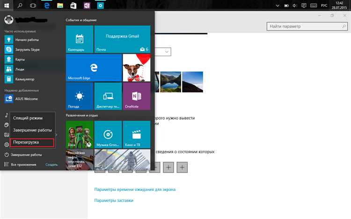Open the Погода weather tile
Viewport: 351px width, 219px height.
coord(80,96)
